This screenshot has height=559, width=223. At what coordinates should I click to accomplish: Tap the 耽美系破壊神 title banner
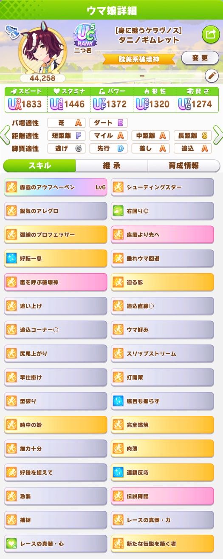138,59
